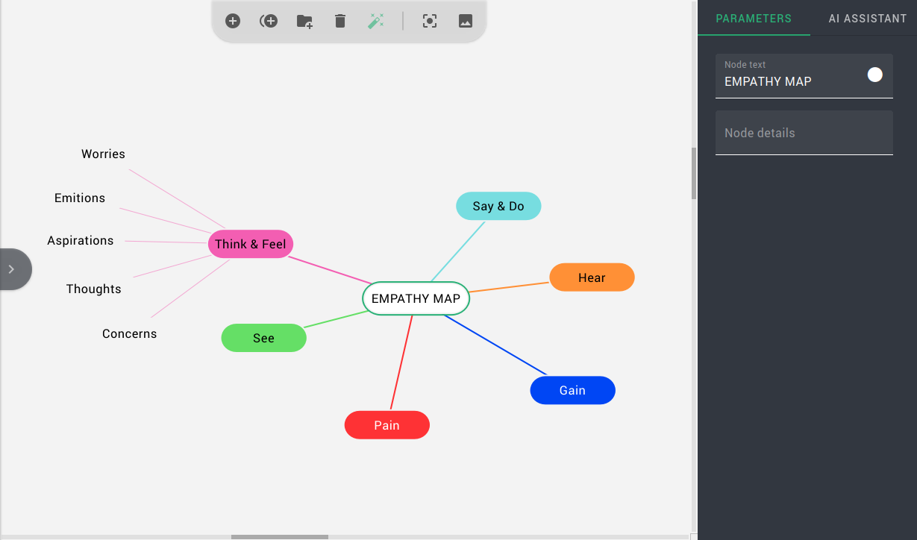
Task: Expand the left sidebar chevron handle
Action: (13, 269)
